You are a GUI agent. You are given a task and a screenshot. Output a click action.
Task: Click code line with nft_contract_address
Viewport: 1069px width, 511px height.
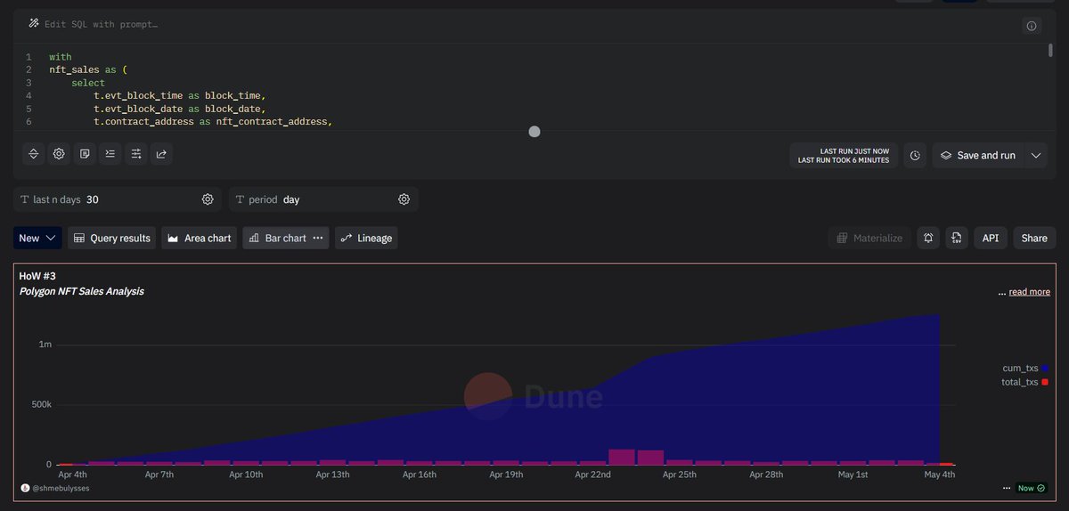214,121
